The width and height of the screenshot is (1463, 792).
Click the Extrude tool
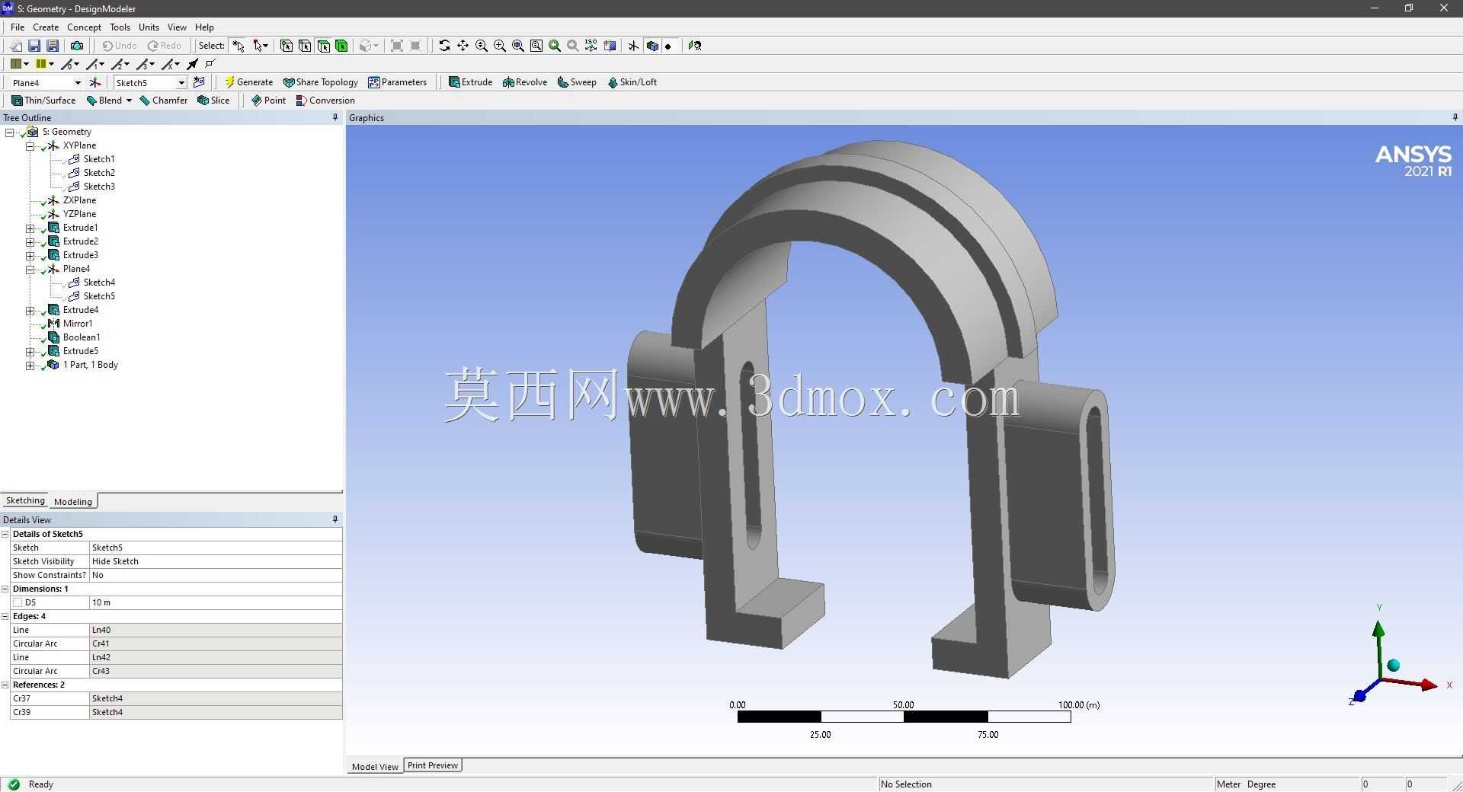coord(470,82)
